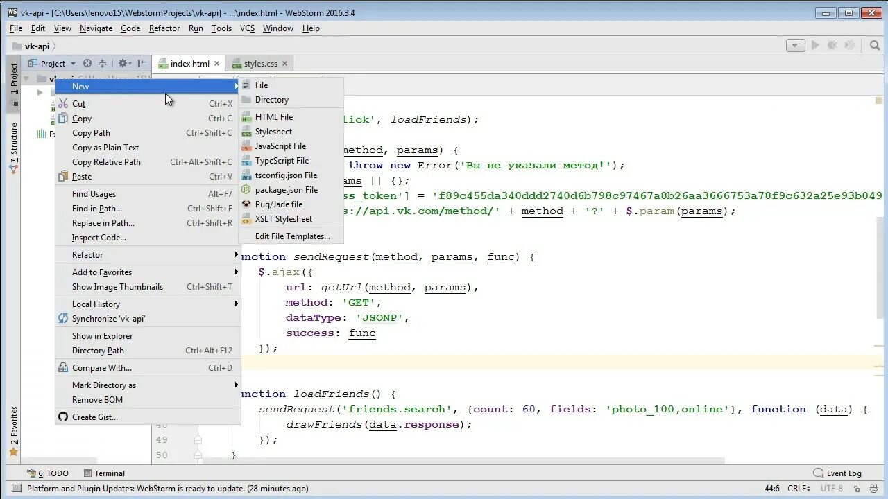Click the Hide Project panel icon

pos(142,63)
